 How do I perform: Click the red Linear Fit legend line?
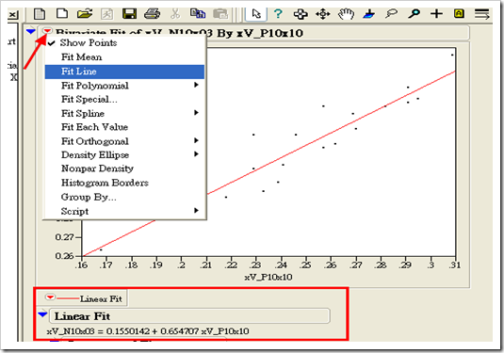68,298
